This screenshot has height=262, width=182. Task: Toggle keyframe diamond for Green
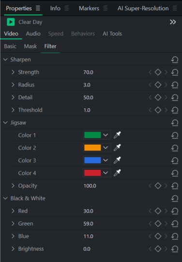pyautogui.click(x=158, y=224)
